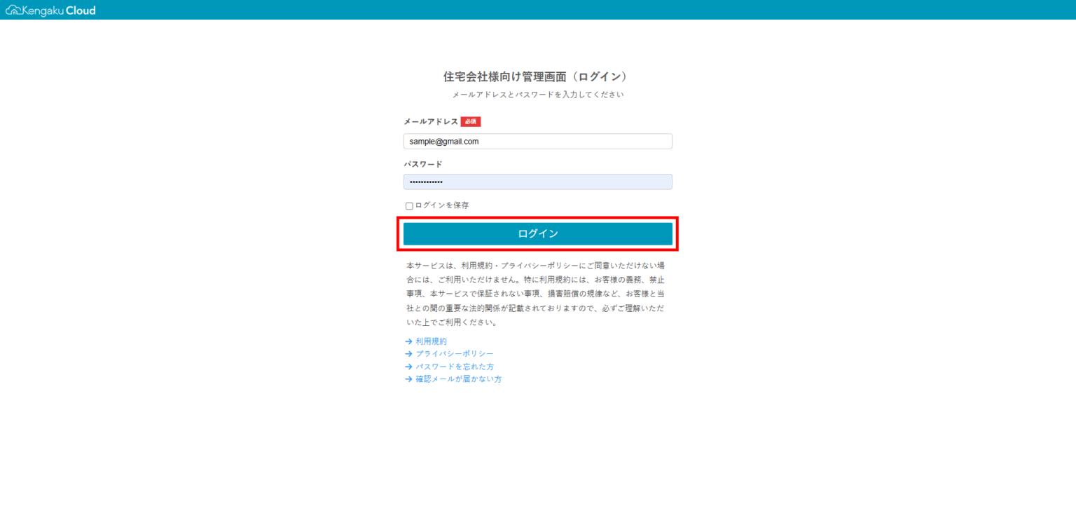Click the arrow icon beside プライバシーポリシー

[408, 353]
